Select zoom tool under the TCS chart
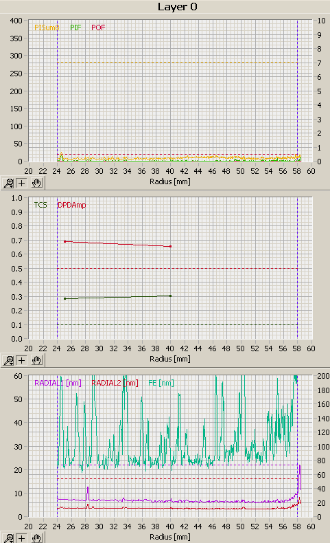Image resolution: width=330 pixels, height=543 pixels. tap(8, 360)
